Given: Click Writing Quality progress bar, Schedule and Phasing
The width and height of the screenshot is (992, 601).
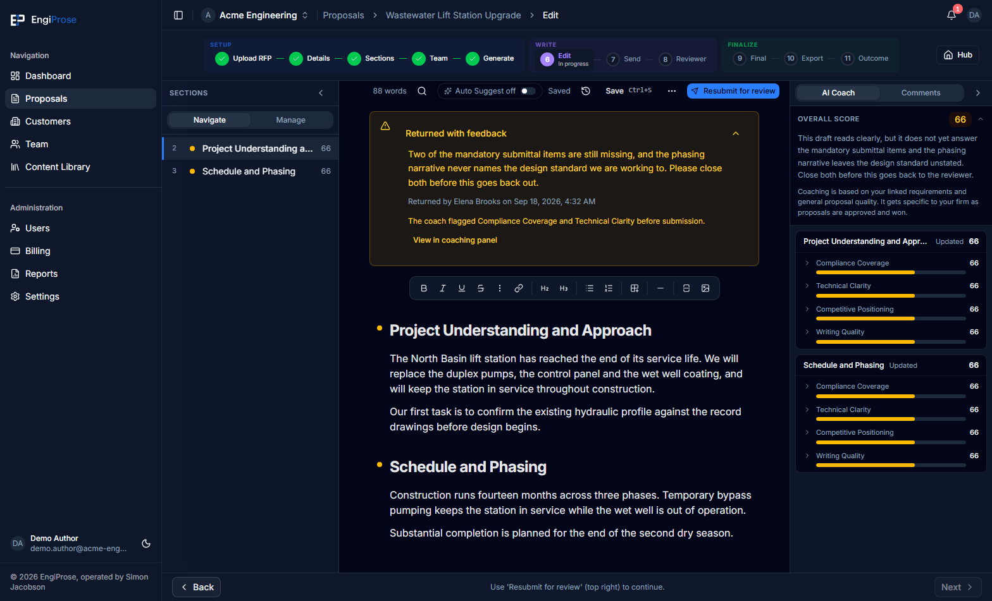Looking at the screenshot, I should [x=891, y=465].
